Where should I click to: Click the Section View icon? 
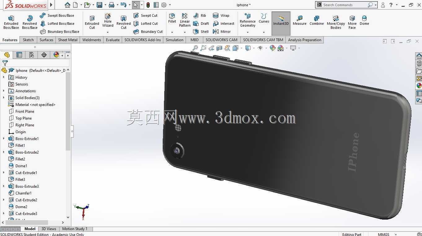click(219, 48)
